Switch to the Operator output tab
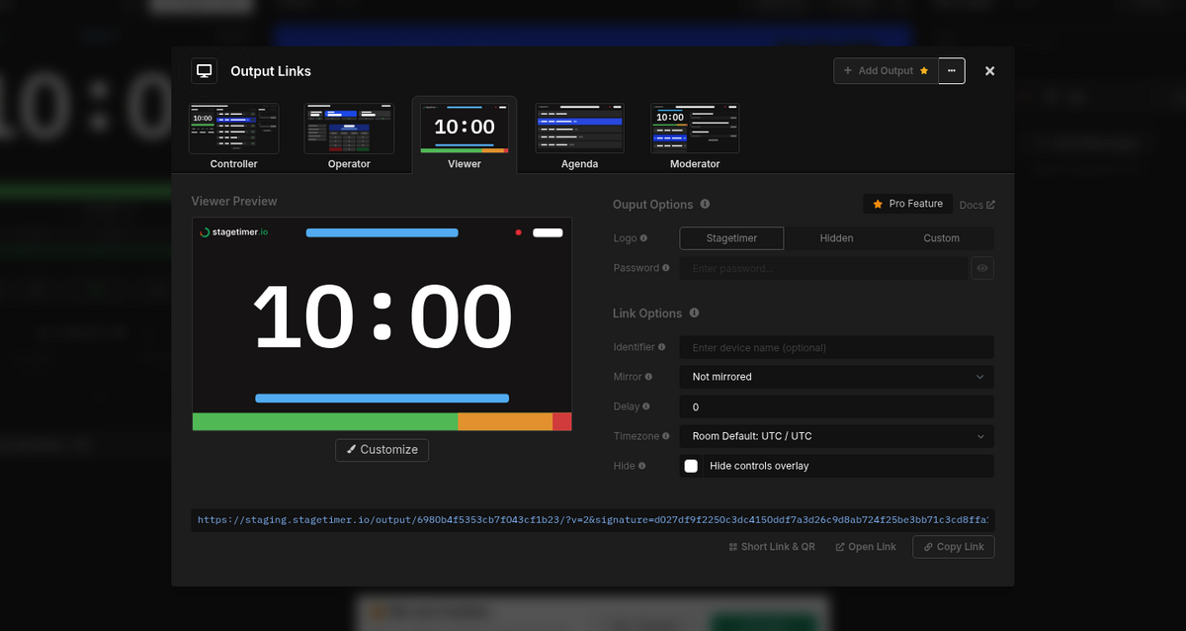 (349, 135)
